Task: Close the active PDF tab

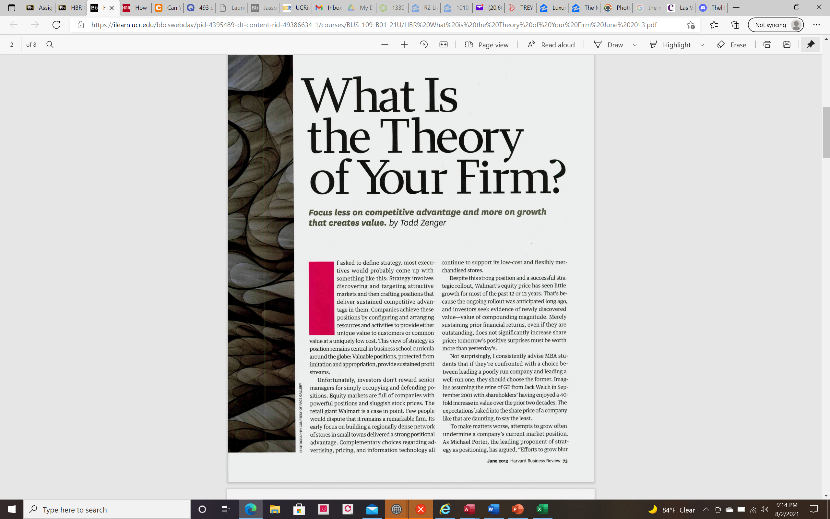Action: click(x=112, y=7)
